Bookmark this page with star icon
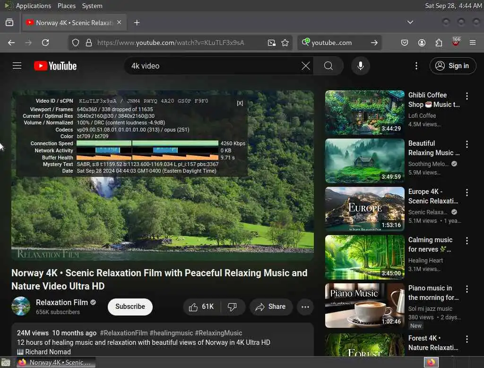The image size is (484, 368). pos(285,43)
